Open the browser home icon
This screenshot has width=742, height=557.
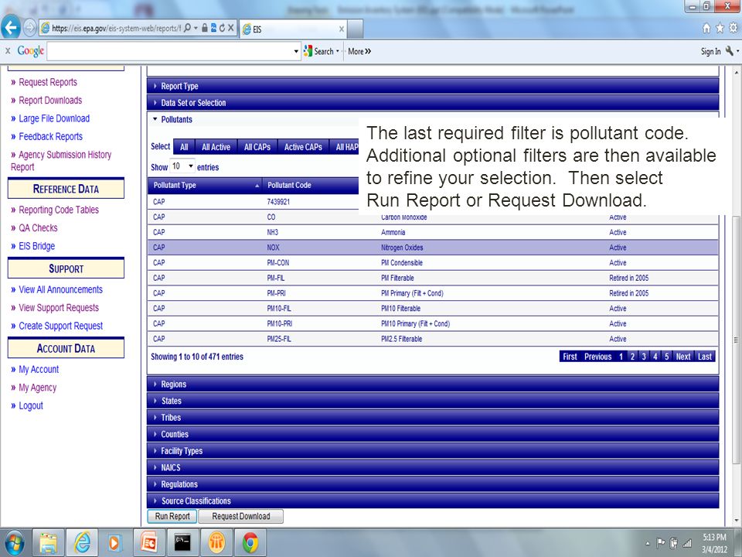point(706,29)
